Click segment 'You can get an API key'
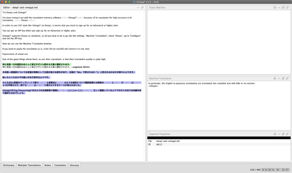292x173 pixels. [39, 31]
